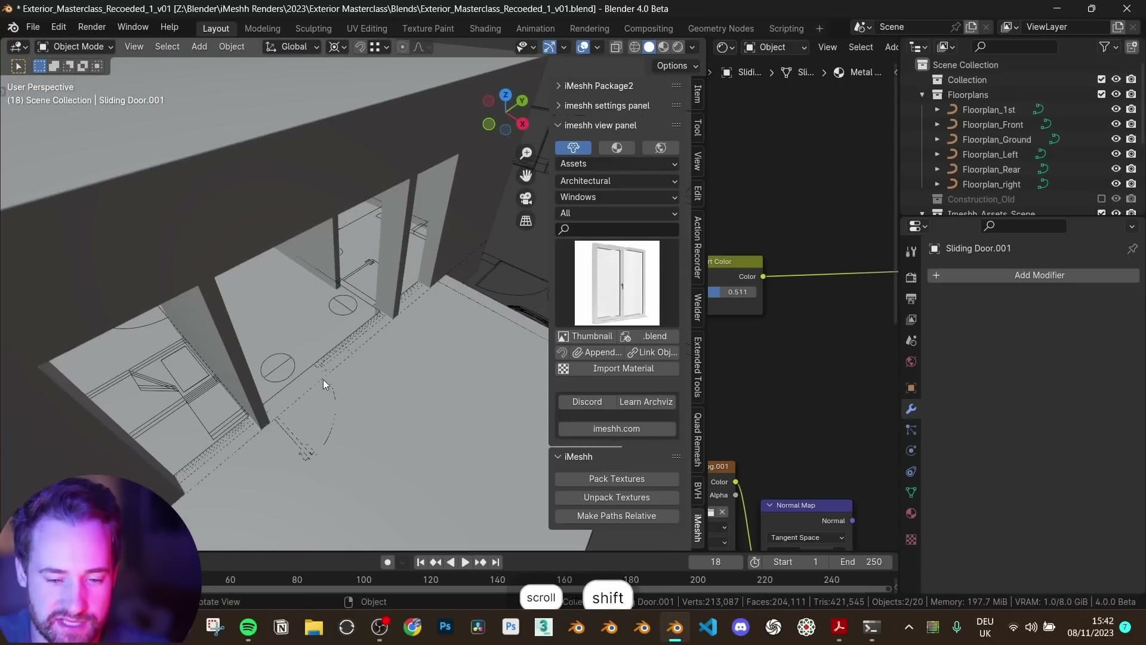This screenshot has width=1146, height=645.
Task: Open the Output properties printer icon
Action: (x=911, y=299)
